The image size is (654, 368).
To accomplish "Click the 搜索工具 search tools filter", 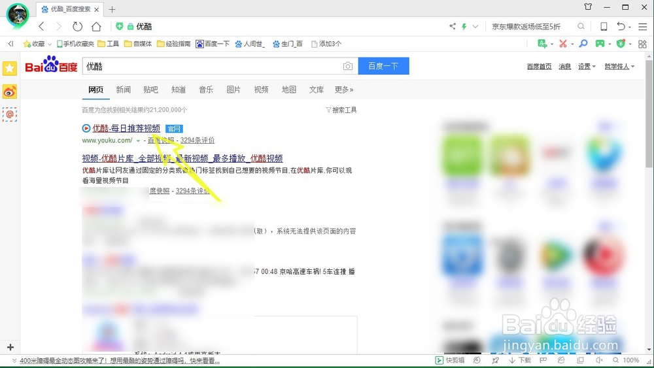I will (341, 110).
